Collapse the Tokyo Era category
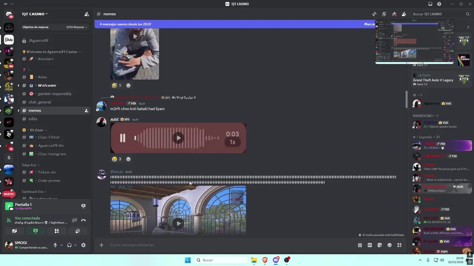Image resolution: width=474 pixels, height=266 pixels. 30,165
